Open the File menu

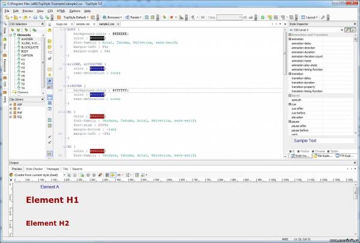pos(7,11)
